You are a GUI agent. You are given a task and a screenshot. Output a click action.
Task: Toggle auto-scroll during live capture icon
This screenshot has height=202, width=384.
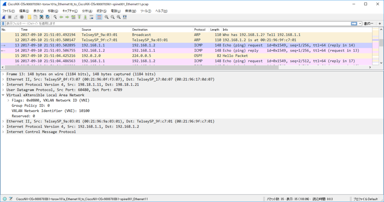click(x=91, y=17)
